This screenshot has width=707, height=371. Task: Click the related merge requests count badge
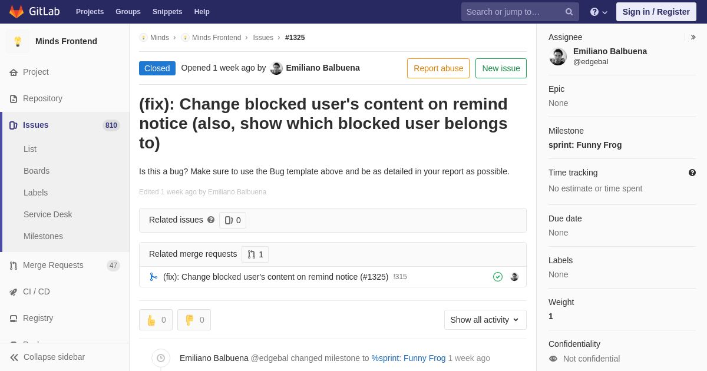click(255, 254)
